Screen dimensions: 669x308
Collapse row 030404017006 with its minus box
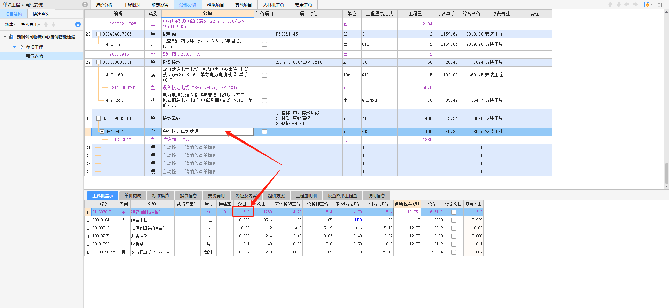[x=99, y=34]
